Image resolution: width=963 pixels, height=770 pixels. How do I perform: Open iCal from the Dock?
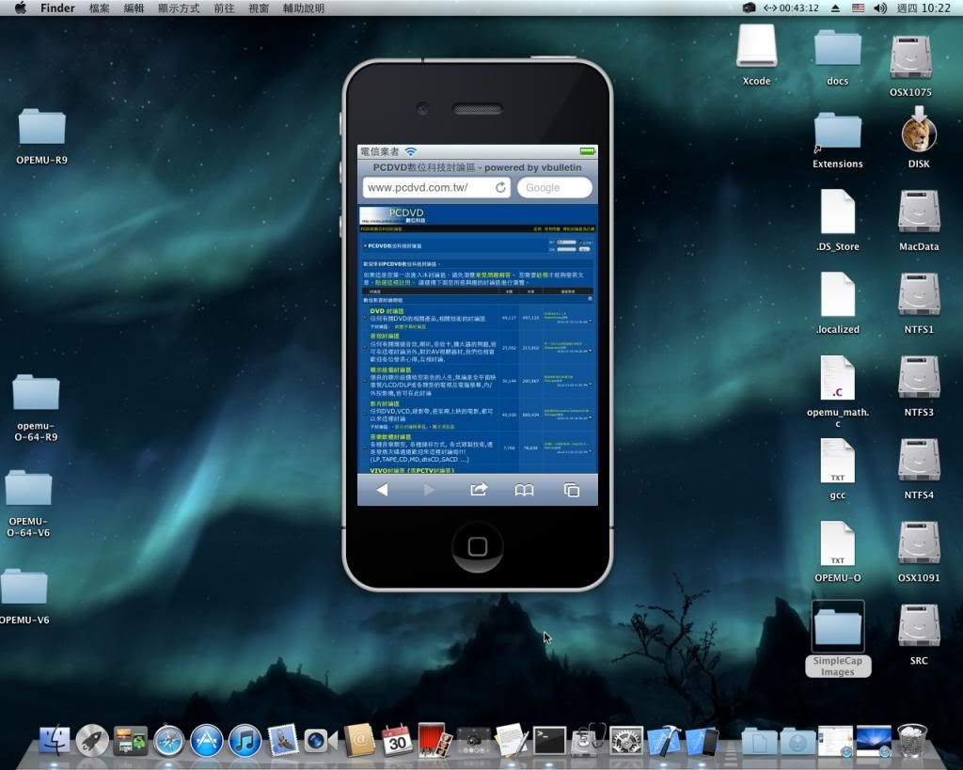coord(397,740)
